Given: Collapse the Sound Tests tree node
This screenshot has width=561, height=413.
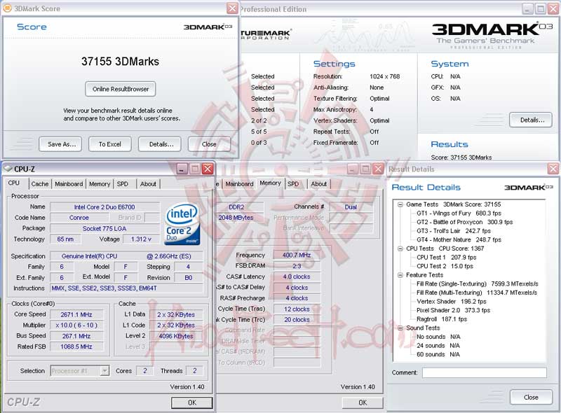Looking at the screenshot, I should pos(400,328).
